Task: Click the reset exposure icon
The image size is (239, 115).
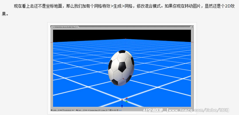Action: click(x=117, y=110)
